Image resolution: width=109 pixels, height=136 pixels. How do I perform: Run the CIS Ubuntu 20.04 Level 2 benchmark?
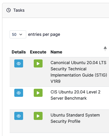point(38,93)
